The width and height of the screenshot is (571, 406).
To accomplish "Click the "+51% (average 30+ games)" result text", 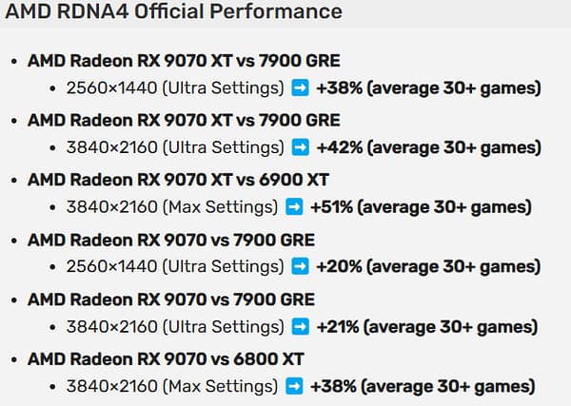I will coord(418,207).
